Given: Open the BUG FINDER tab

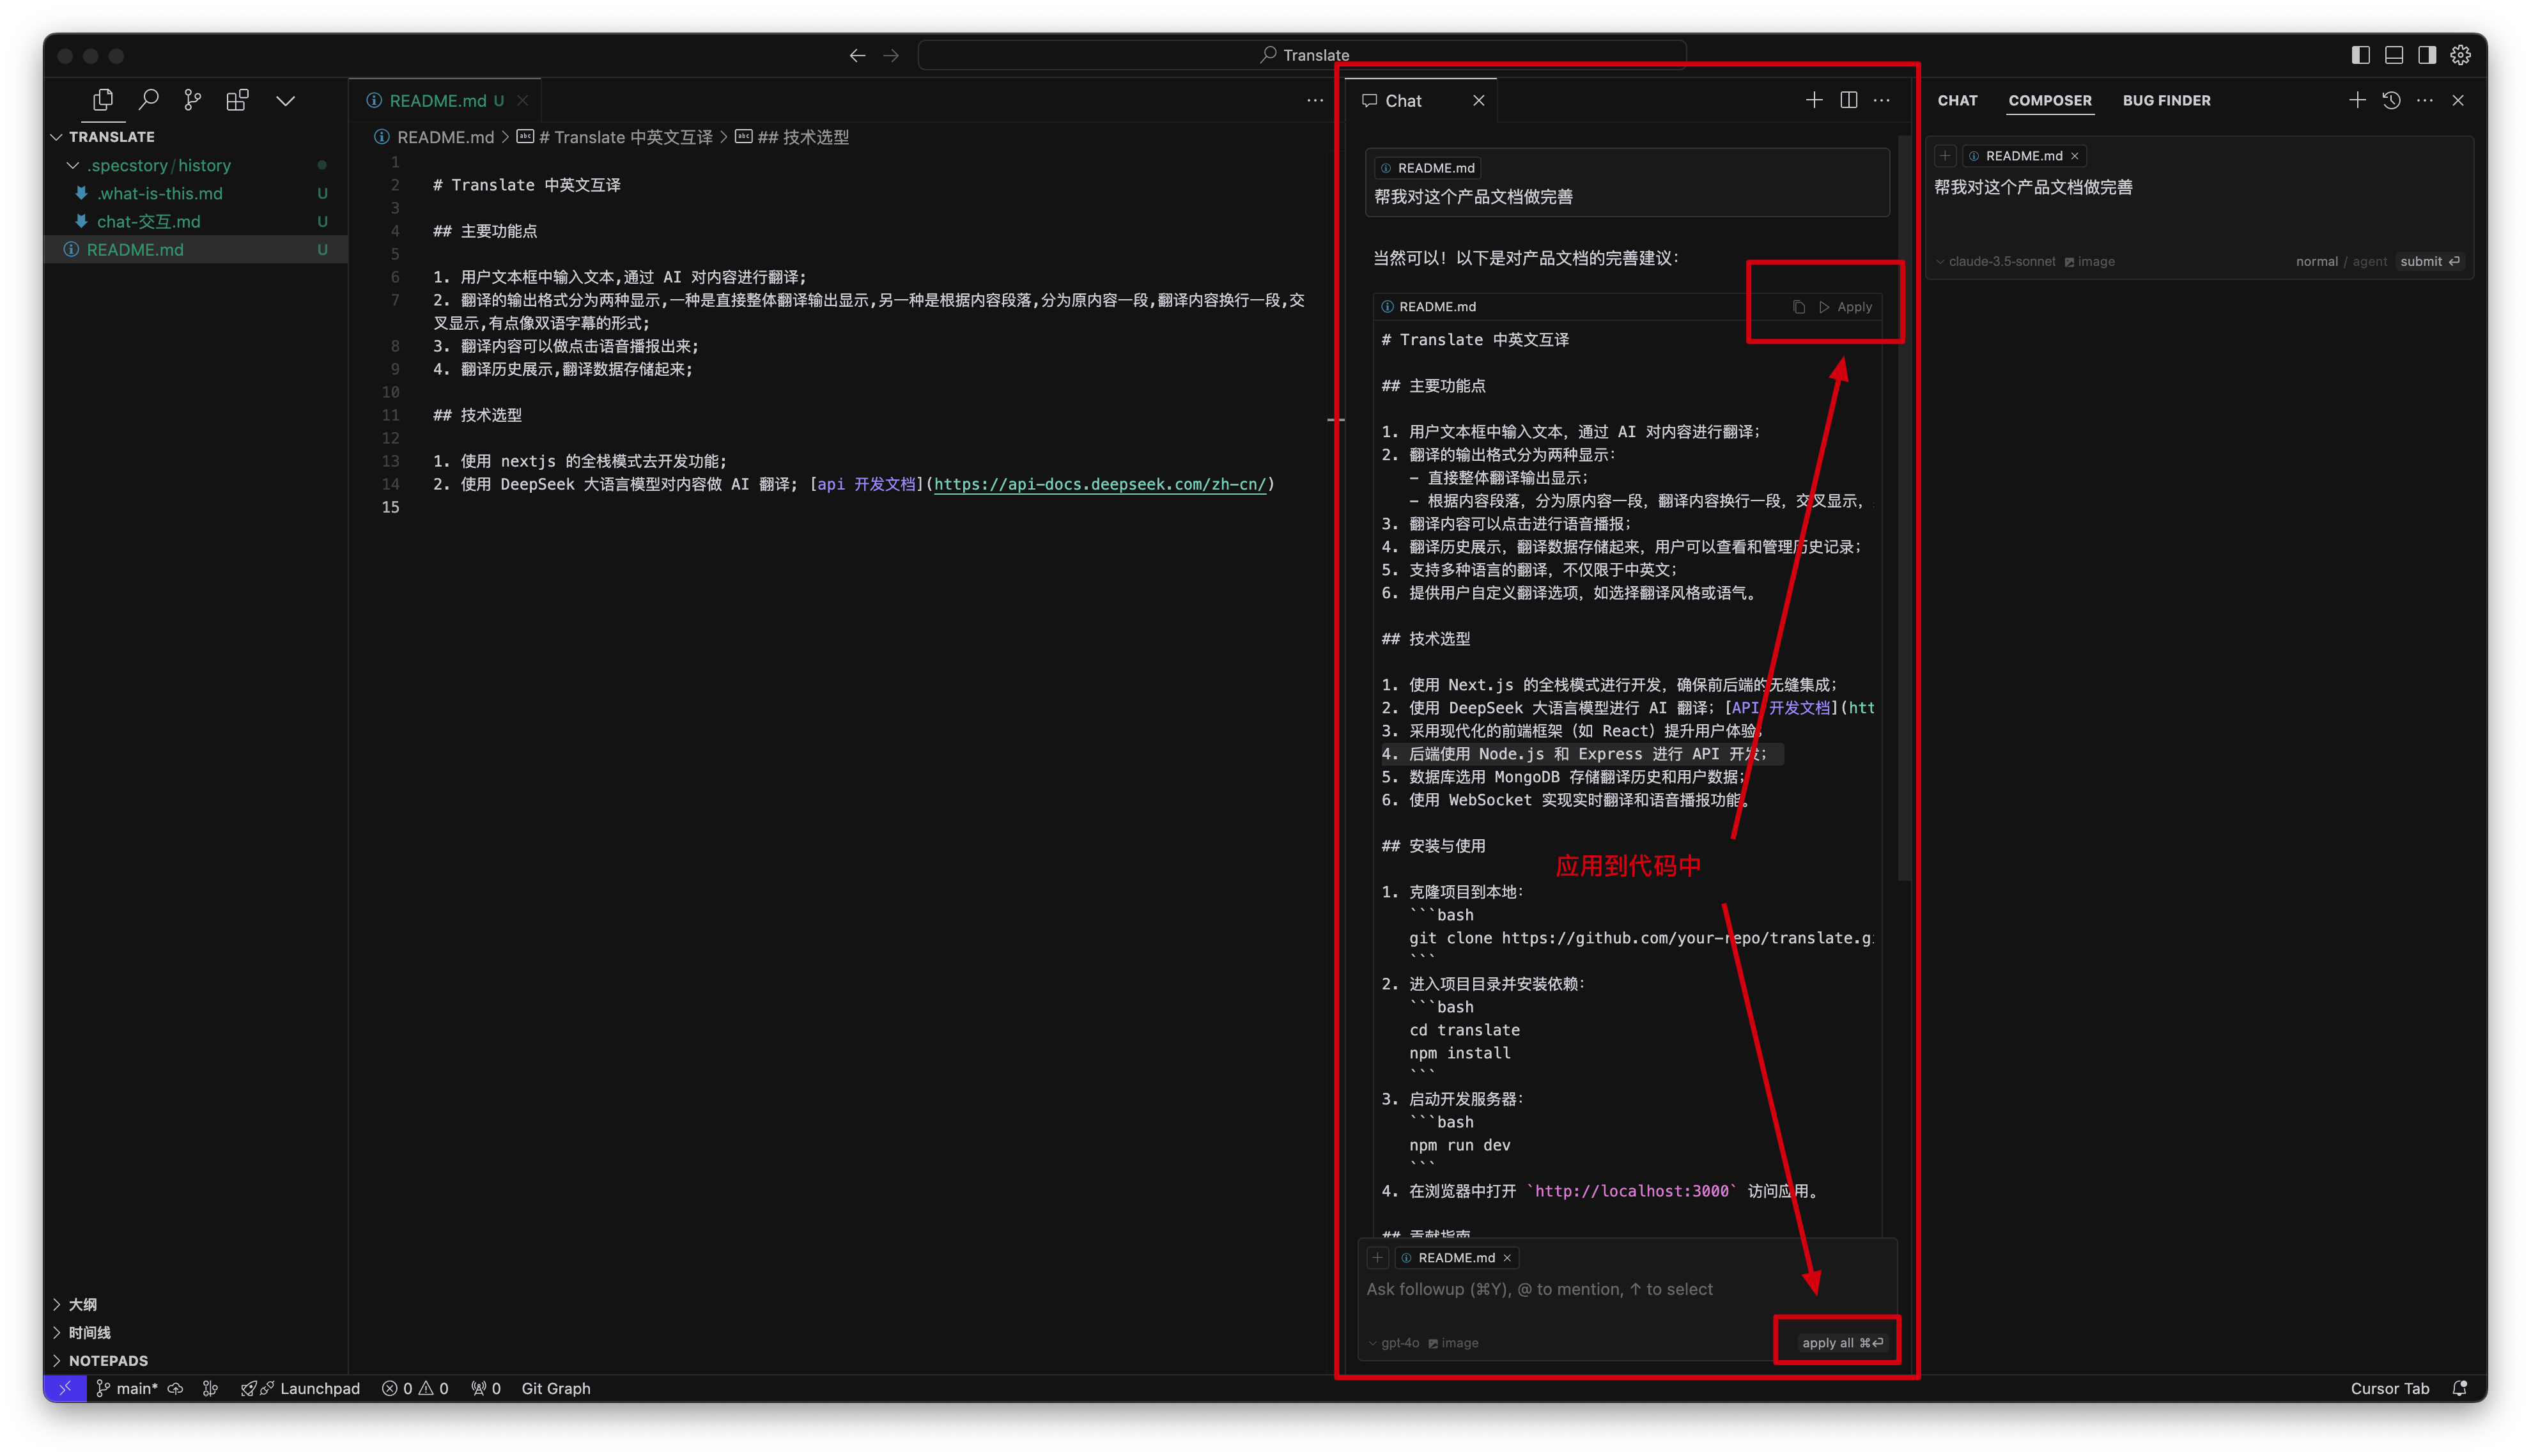Looking at the screenshot, I should point(2166,100).
